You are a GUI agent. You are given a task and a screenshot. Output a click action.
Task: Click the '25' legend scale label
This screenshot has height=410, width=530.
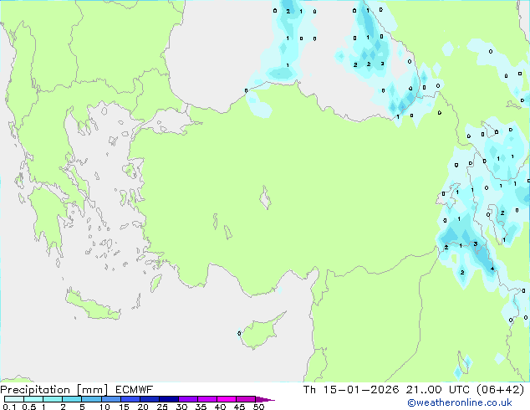(x=162, y=407)
